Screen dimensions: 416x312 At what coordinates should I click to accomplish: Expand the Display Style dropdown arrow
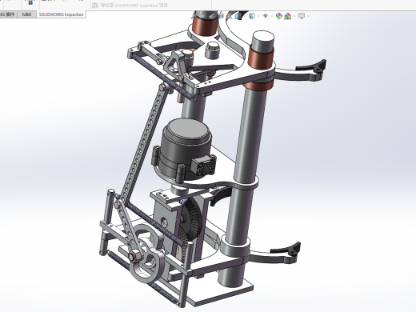(x=258, y=16)
